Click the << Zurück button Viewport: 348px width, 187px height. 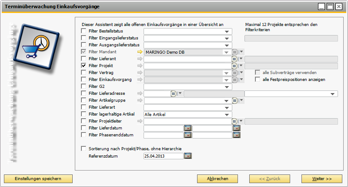270,179
